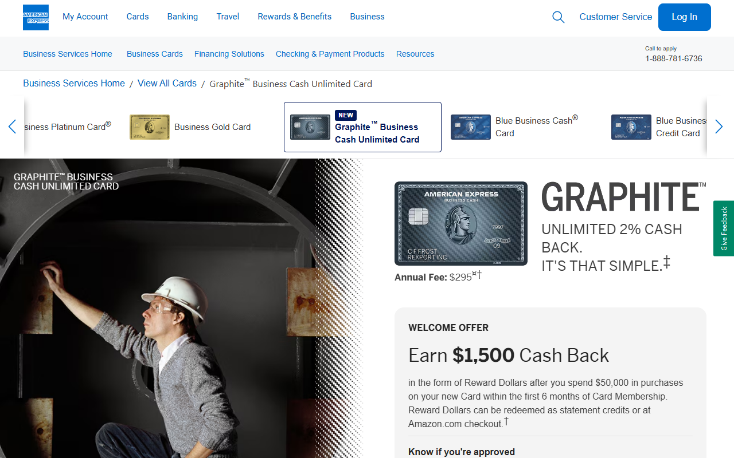The width and height of the screenshot is (734, 458).
Task: Click the Unlimited 2% Cash Back tagline
Action: (x=612, y=247)
